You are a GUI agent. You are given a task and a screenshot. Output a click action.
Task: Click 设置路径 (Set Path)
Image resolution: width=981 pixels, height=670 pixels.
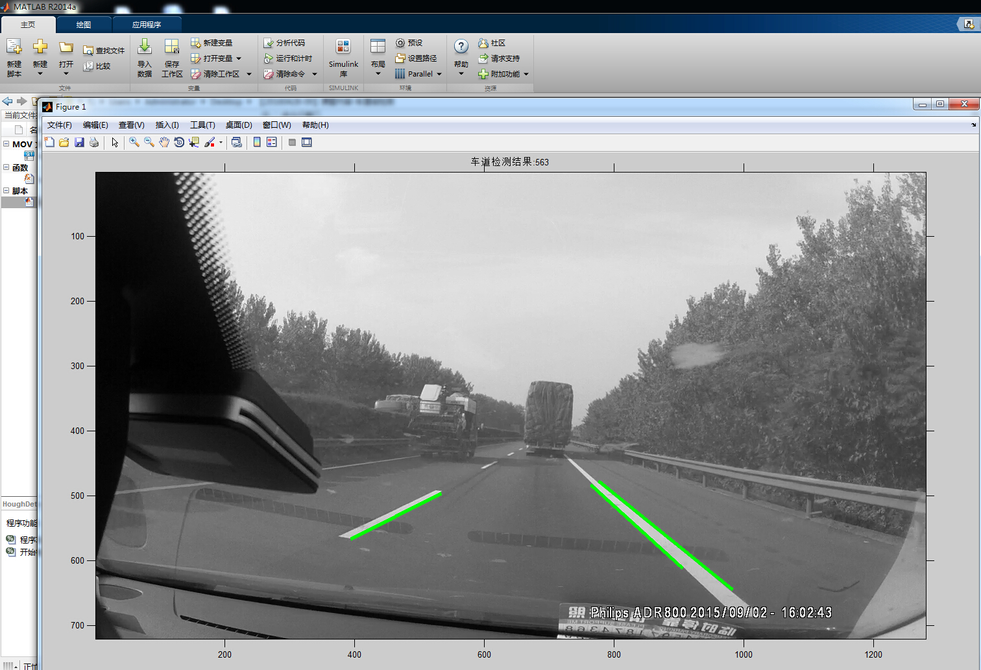[416, 58]
